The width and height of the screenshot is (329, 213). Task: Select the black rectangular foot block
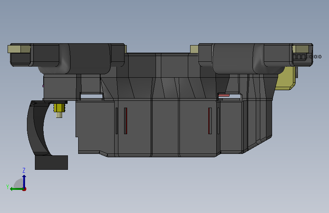pos(51,163)
